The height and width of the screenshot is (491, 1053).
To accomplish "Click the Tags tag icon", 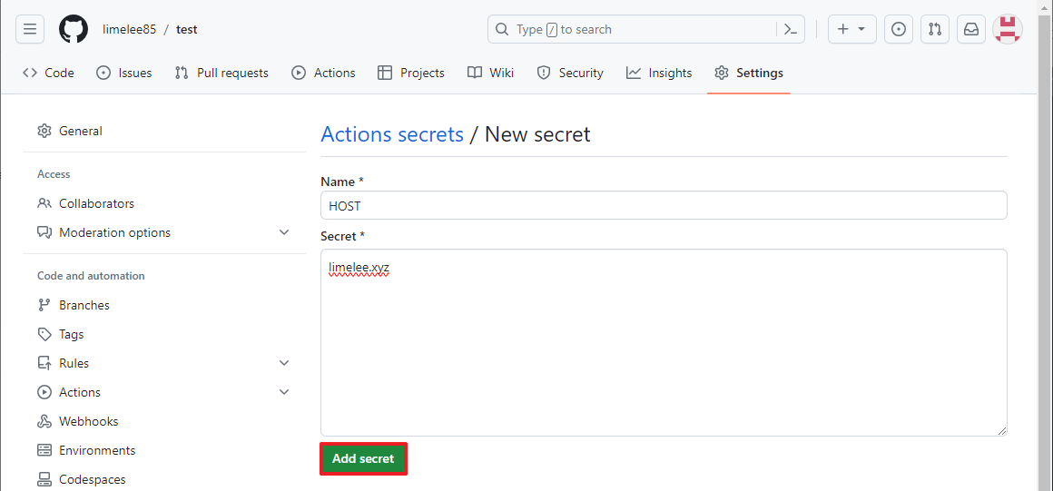I will coord(44,334).
